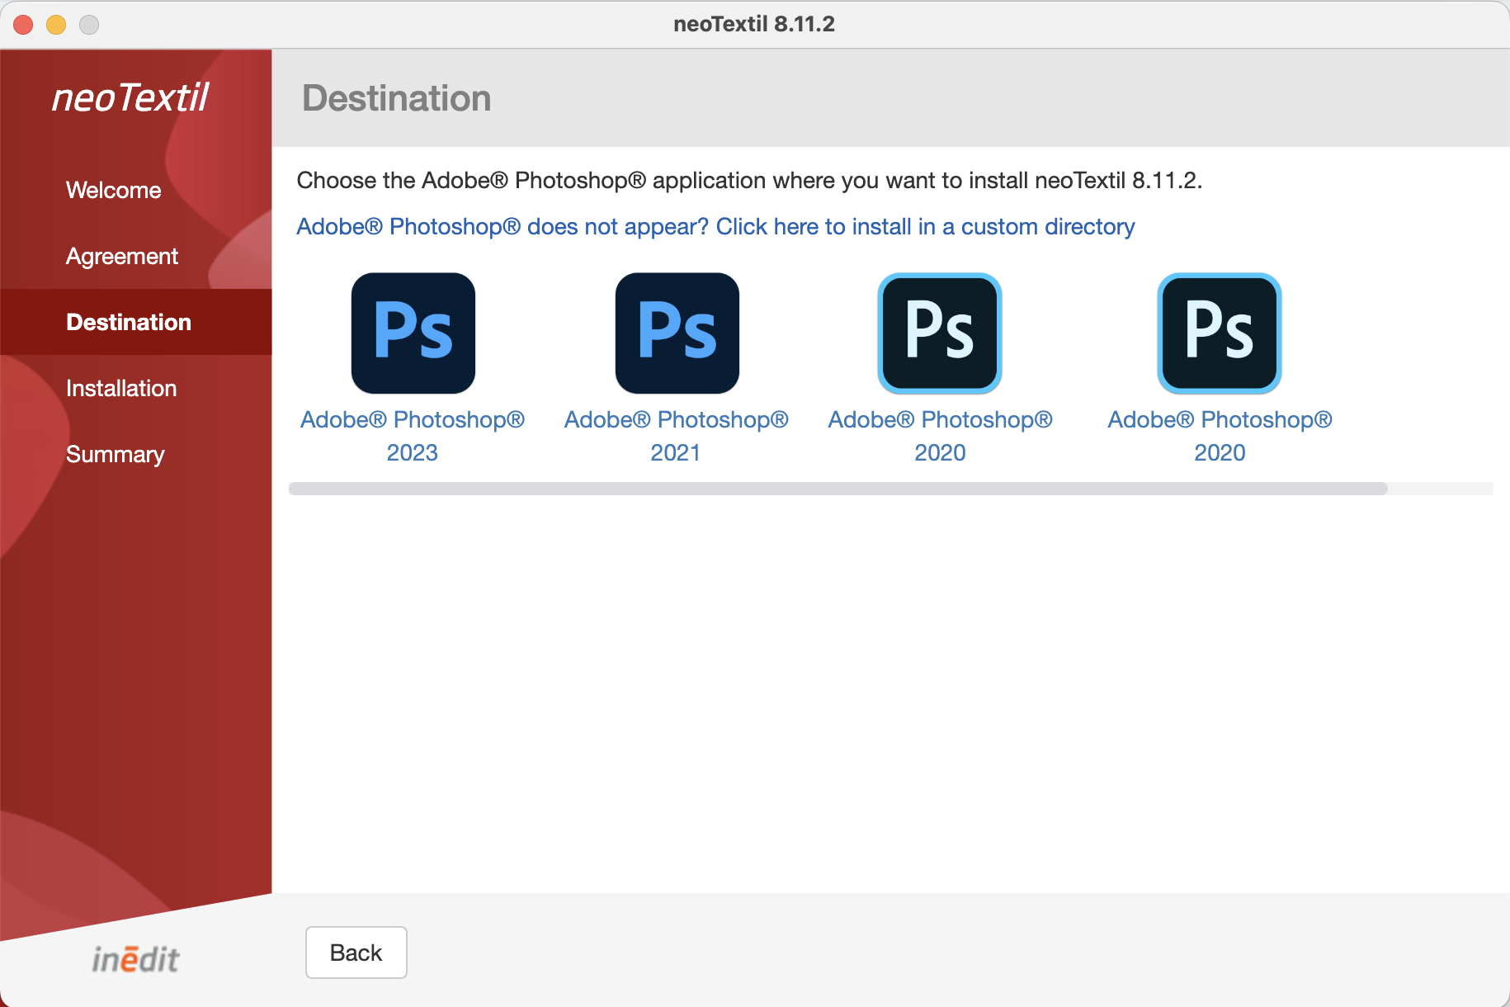Click the 'Adobe® Photoshop® 2021' label
Image resolution: width=1510 pixels, height=1007 pixels.
point(677,436)
